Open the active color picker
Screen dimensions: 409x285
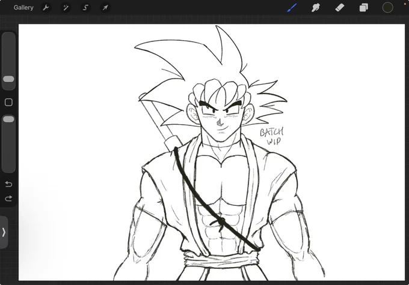coord(387,8)
